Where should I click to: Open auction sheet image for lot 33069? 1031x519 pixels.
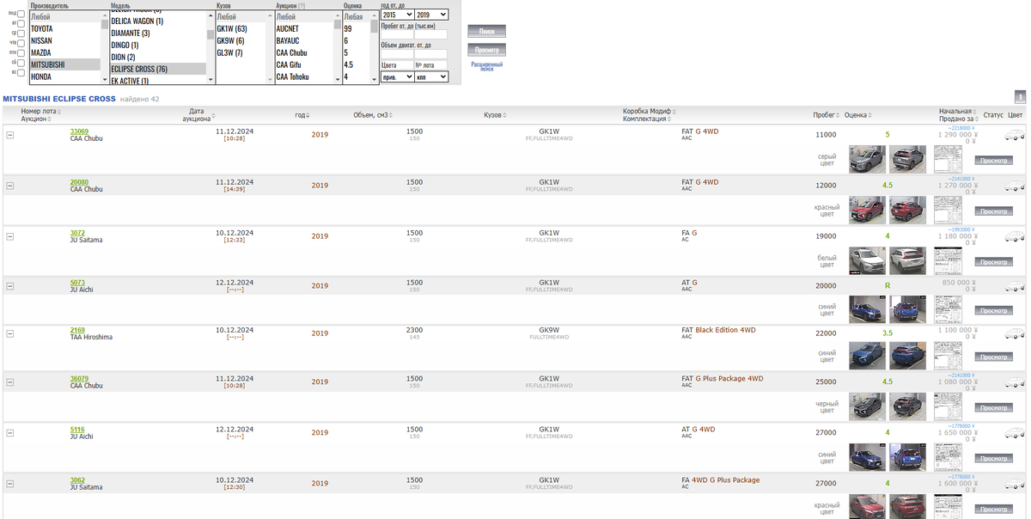948,160
